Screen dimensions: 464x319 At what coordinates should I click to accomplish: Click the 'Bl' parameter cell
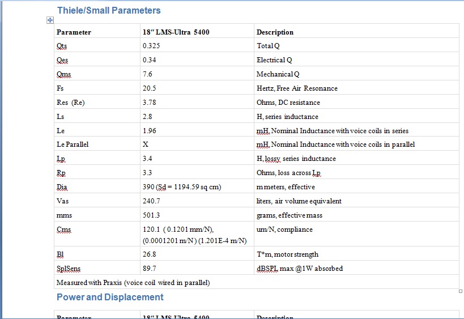click(x=97, y=254)
